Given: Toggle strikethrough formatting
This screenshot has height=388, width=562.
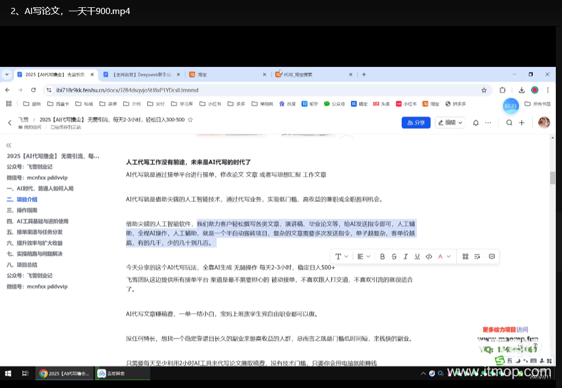Looking at the screenshot, I should [394, 256].
